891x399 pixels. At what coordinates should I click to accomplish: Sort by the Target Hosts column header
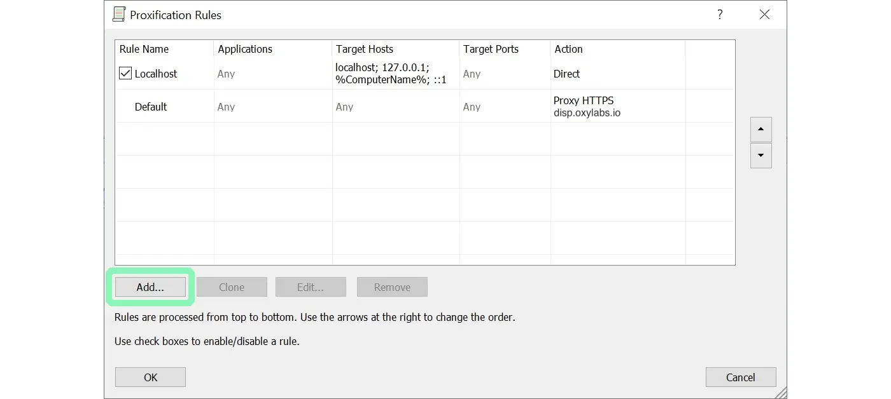tap(365, 49)
